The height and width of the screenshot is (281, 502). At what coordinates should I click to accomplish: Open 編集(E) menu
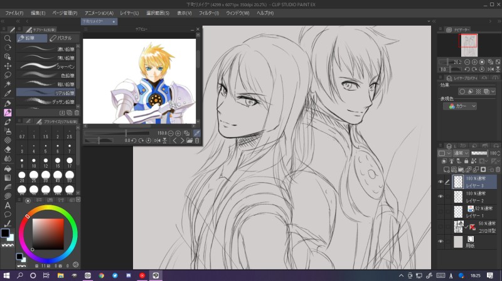pyautogui.click(x=38, y=13)
